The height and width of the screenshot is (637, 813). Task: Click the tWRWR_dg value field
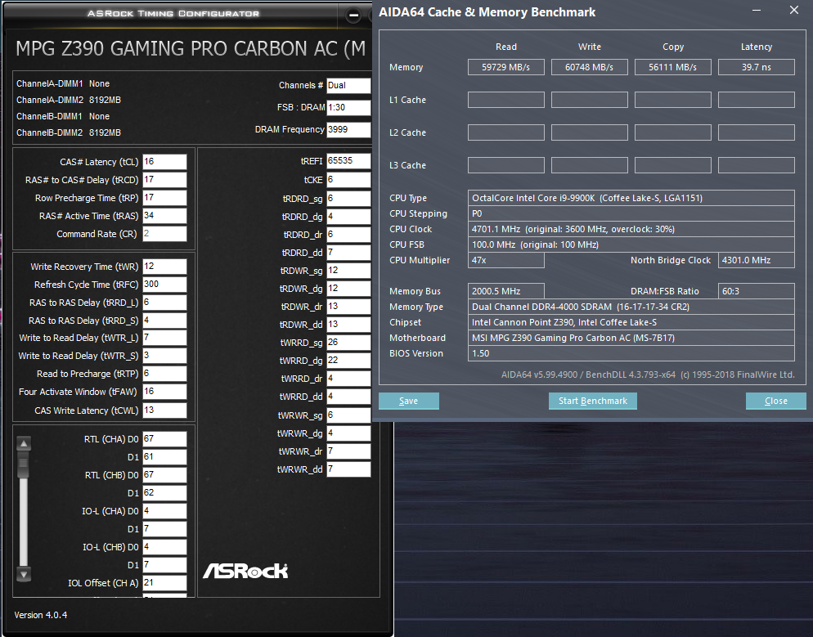point(348,433)
